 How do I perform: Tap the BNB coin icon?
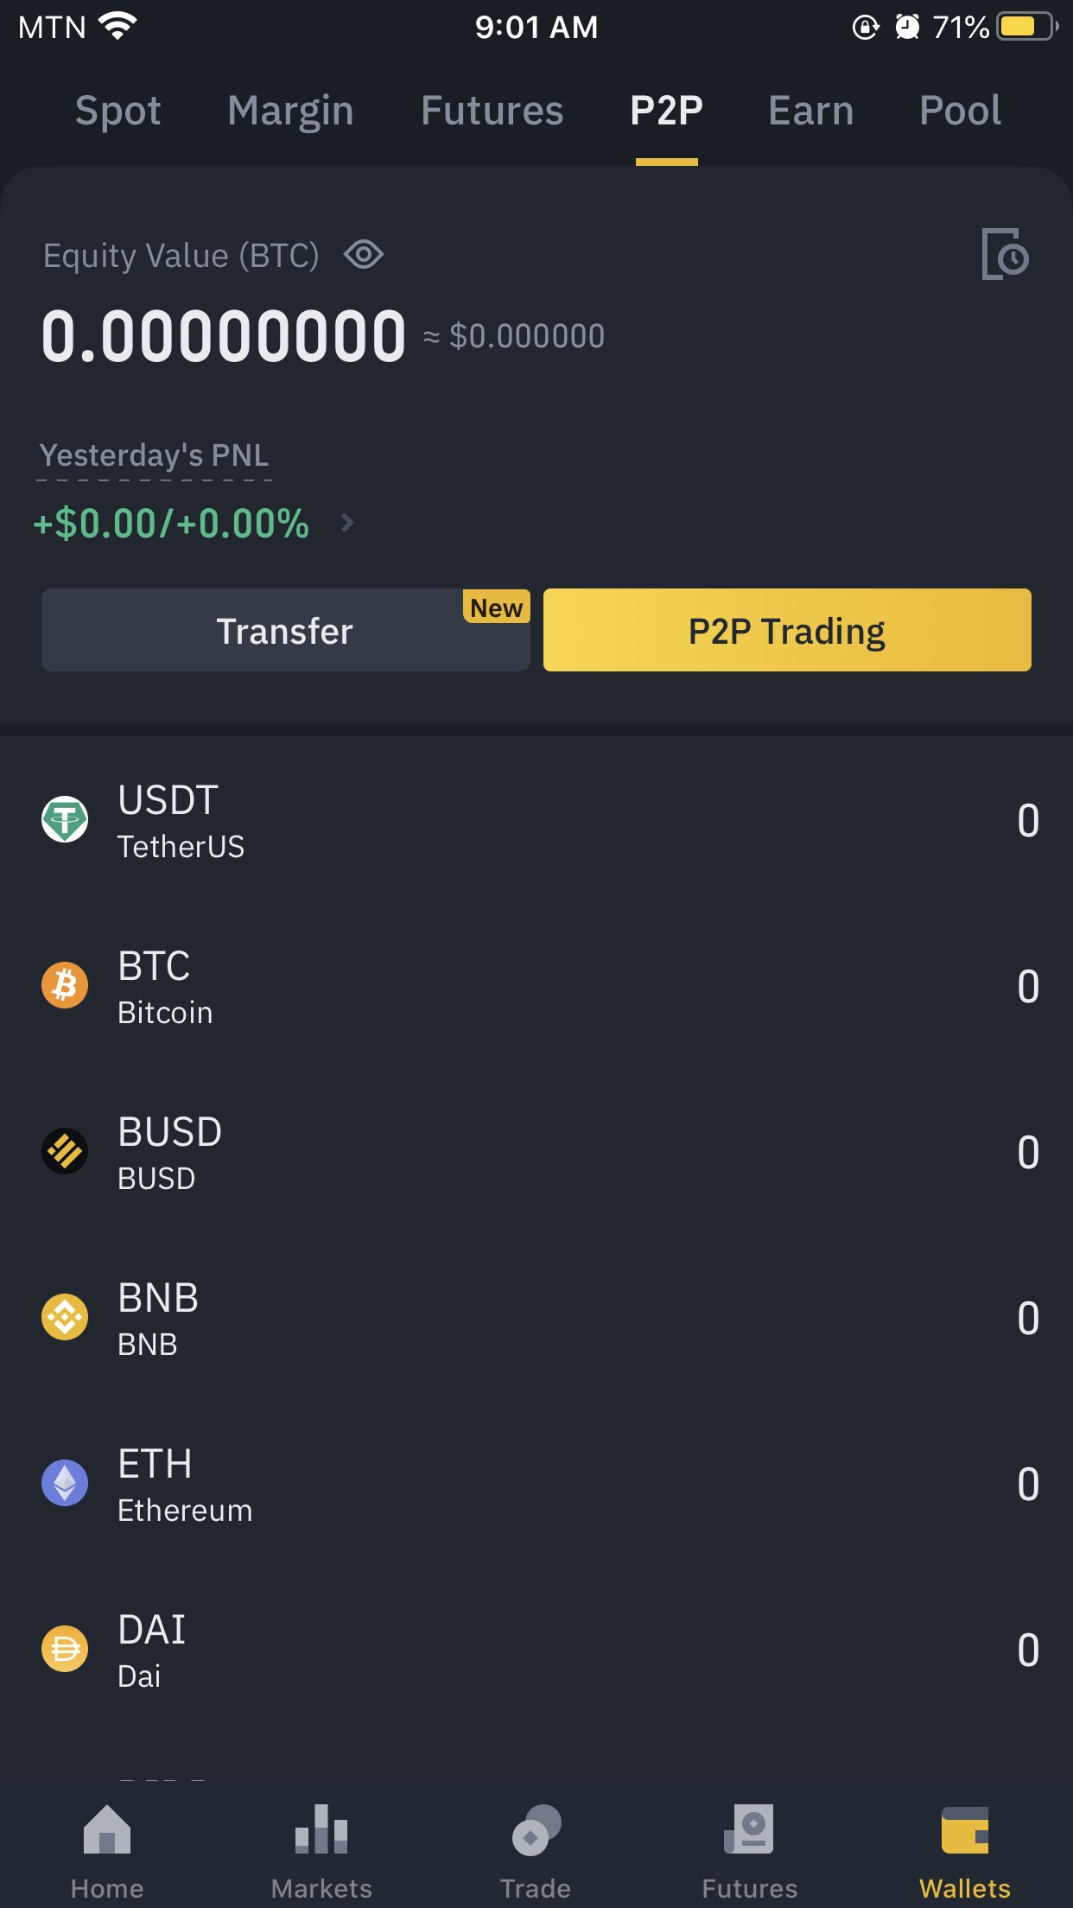pyautogui.click(x=65, y=1317)
